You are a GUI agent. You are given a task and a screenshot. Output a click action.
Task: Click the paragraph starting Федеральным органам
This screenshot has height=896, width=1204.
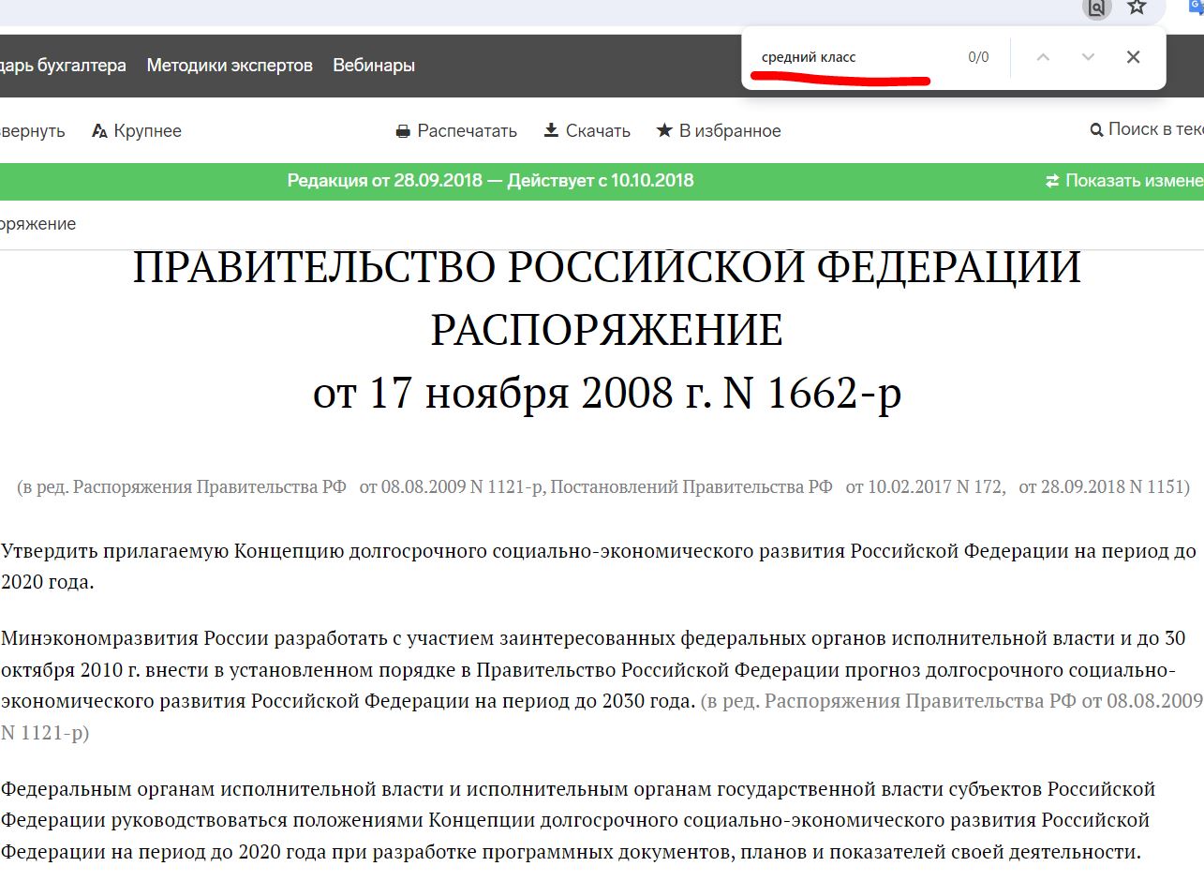(578, 820)
